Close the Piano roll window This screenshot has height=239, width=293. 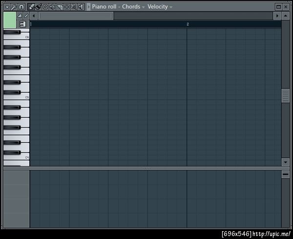[286, 7]
